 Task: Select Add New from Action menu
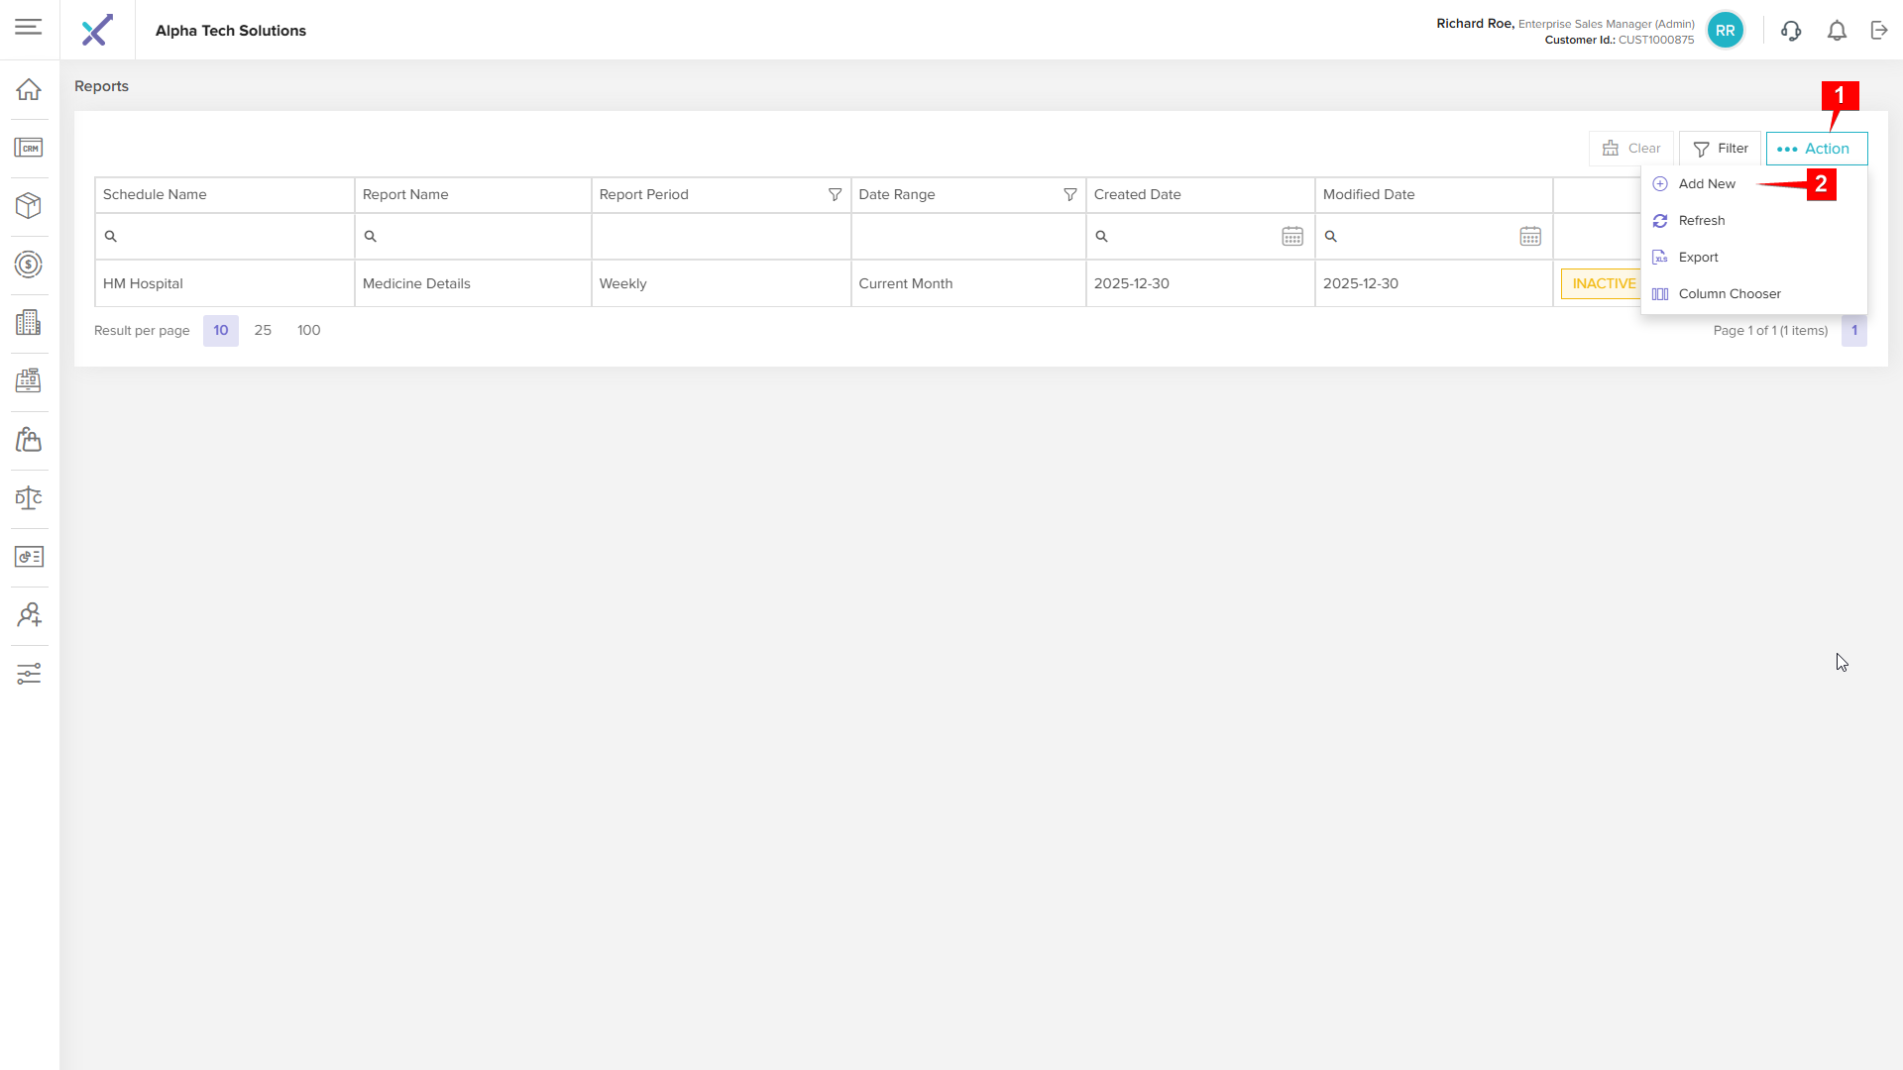[1706, 184]
